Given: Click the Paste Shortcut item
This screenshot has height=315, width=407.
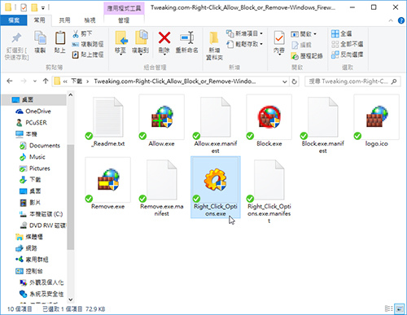Looking at the screenshot, I should click(x=88, y=55).
